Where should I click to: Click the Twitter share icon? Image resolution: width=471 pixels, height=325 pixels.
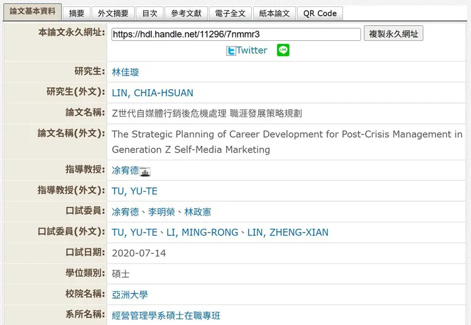point(231,51)
